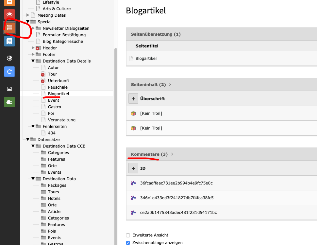Expand the Meeting Dates page node
The width and height of the screenshot is (317, 245).
point(28,15)
